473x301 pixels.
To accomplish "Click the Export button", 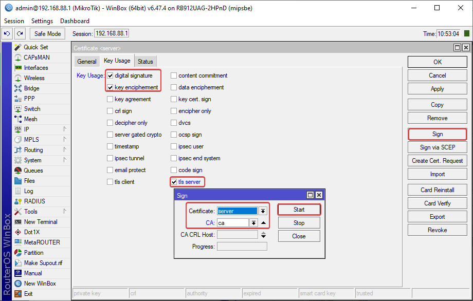I will coord(438,217).
